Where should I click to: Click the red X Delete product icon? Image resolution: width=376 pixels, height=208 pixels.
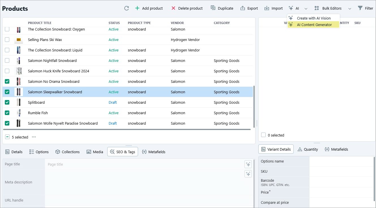pyautogui.click(x=173, y=8)
